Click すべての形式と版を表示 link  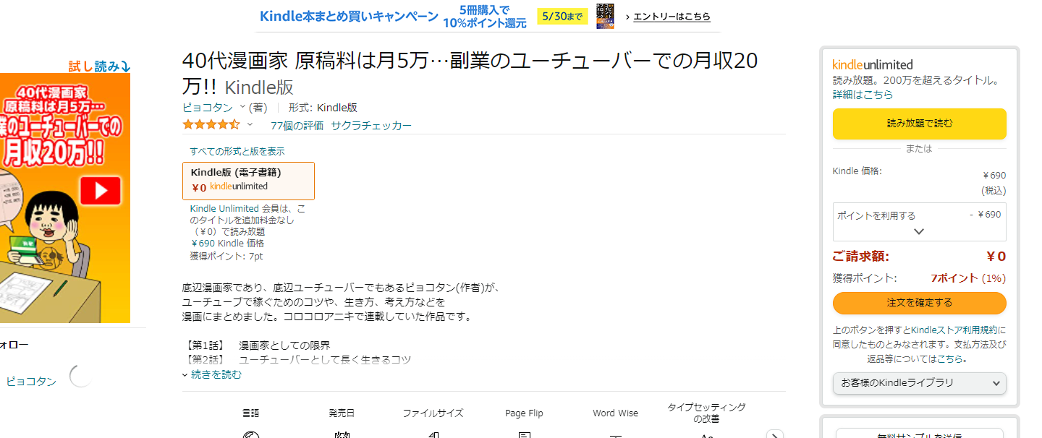[237, 151]
